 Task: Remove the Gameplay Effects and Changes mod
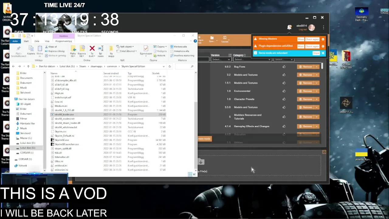(x=306, y=126)
